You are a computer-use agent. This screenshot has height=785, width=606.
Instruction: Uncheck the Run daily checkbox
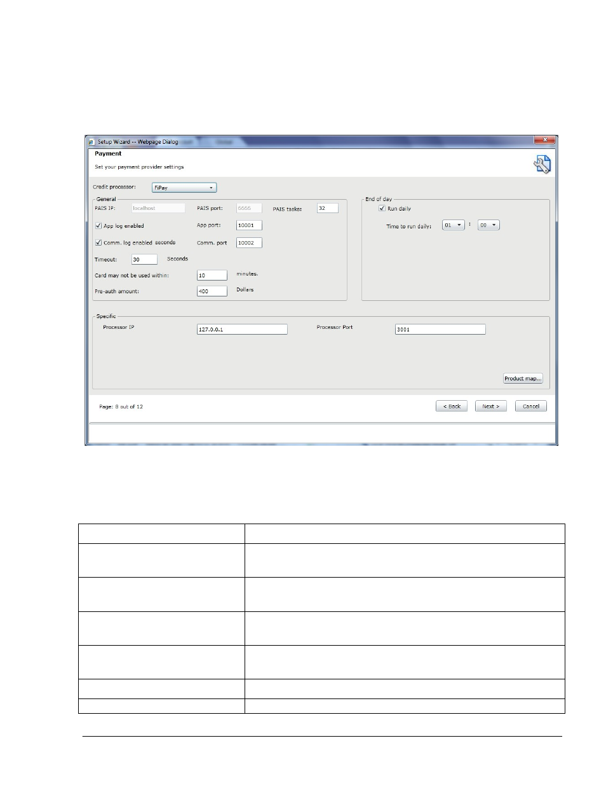pos(382,209)
